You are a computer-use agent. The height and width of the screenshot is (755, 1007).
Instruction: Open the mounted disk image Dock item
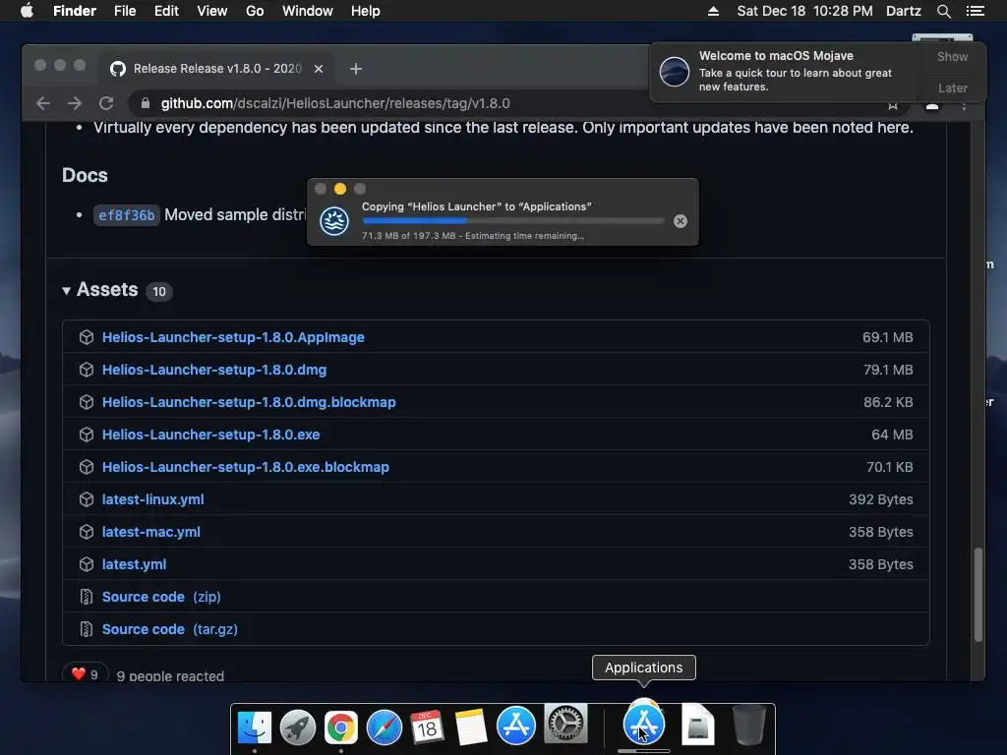coord(697,726)
